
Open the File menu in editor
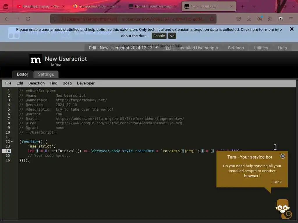point(8,83)
